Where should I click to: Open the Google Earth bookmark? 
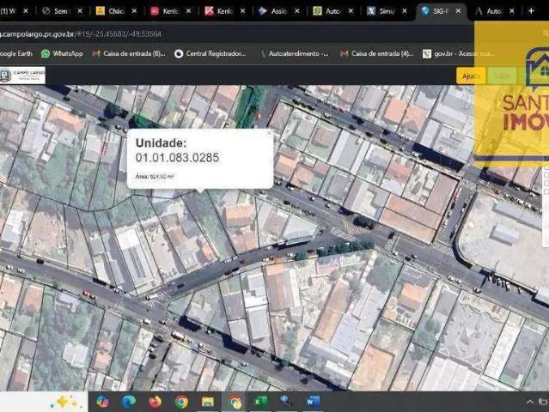(17, 53)
